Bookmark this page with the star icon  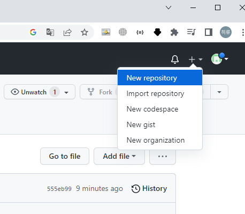click(x=85, y=32)
